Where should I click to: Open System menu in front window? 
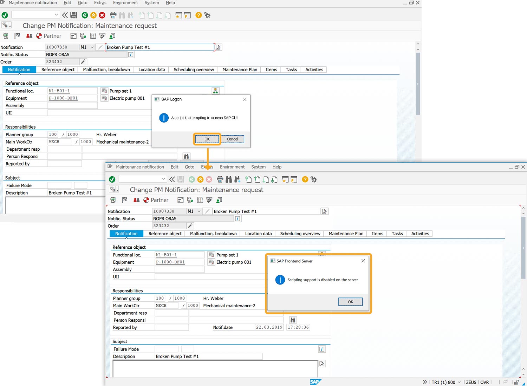click(258, 167)
